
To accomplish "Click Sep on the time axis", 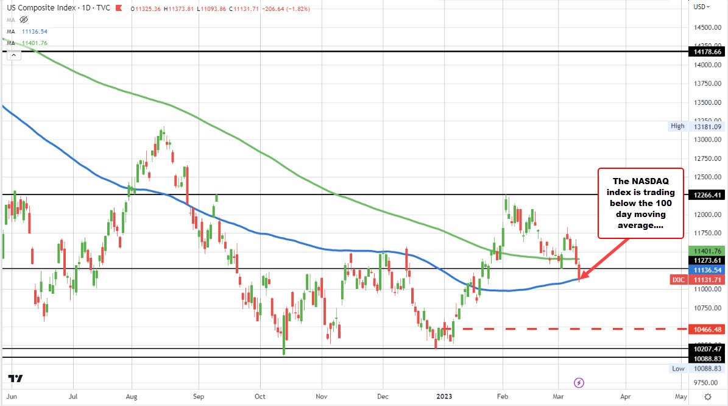I will point(198,396).
